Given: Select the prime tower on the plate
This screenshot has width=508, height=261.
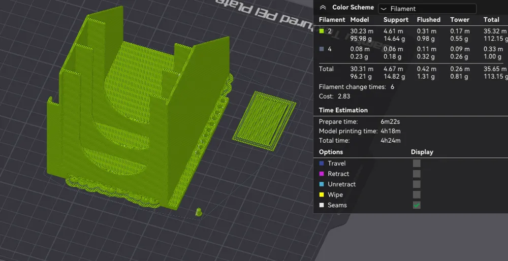Looking at the screenshot, I should coord(264,121).
